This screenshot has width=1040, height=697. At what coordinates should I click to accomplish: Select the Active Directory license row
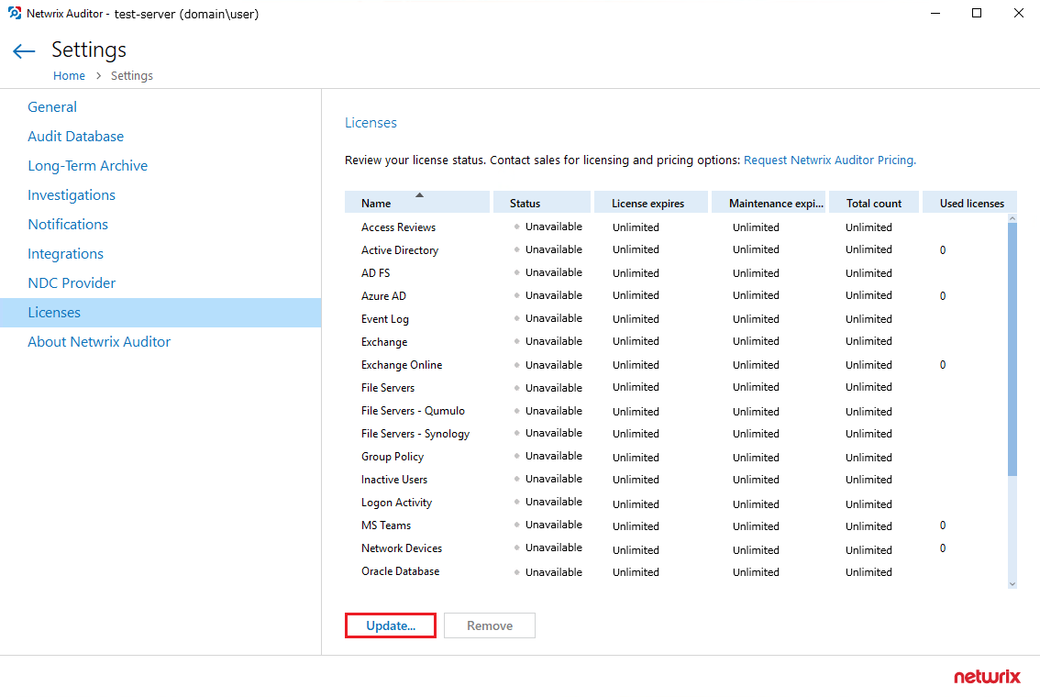[400, 250]
